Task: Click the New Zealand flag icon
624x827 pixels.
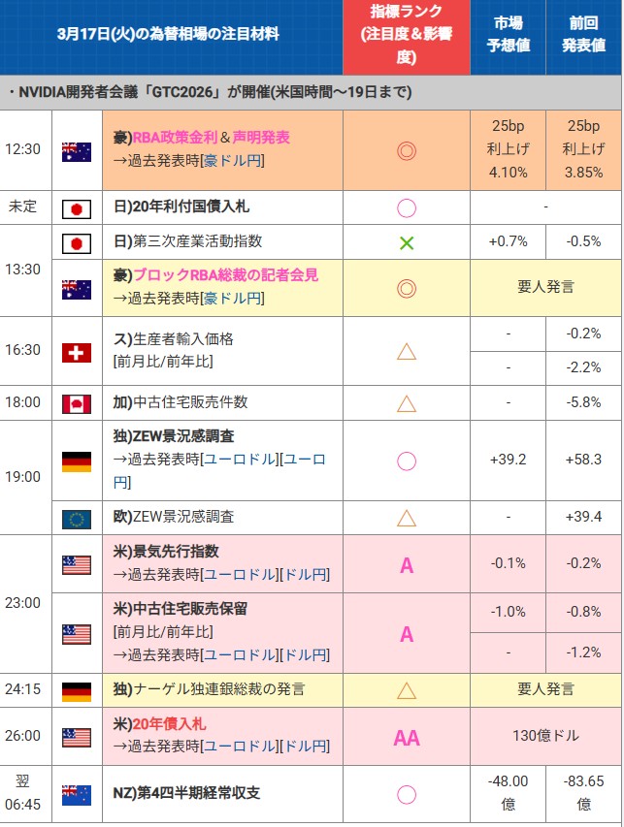Action: 77,794
